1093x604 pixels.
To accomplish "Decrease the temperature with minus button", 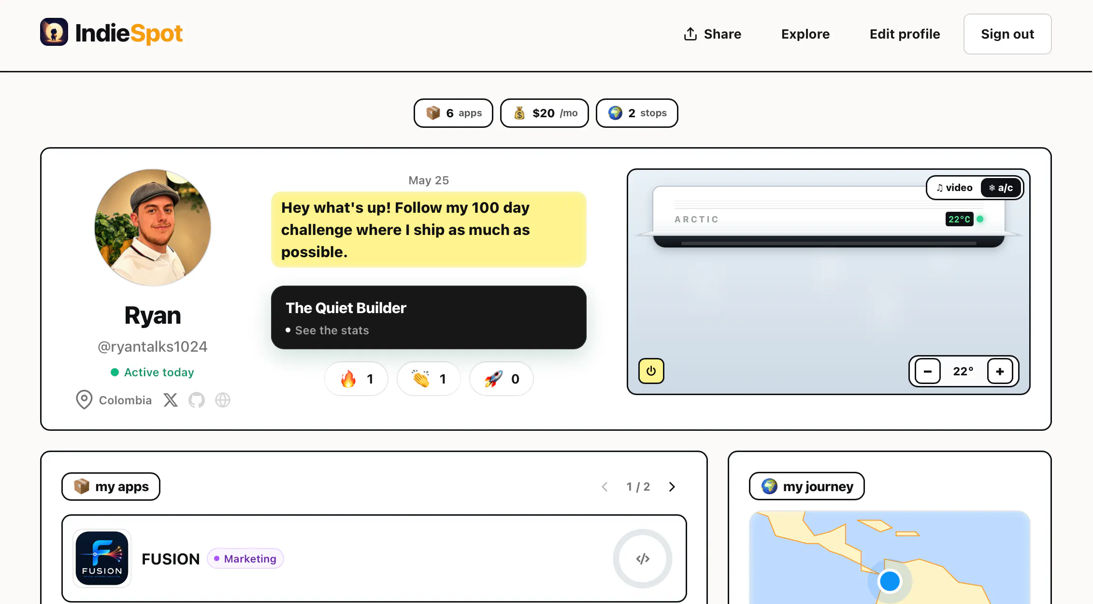I will tap(928, 371).
